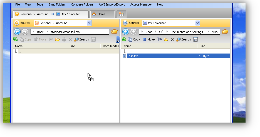Open the AWS Import/Export menu

(112, 4)
